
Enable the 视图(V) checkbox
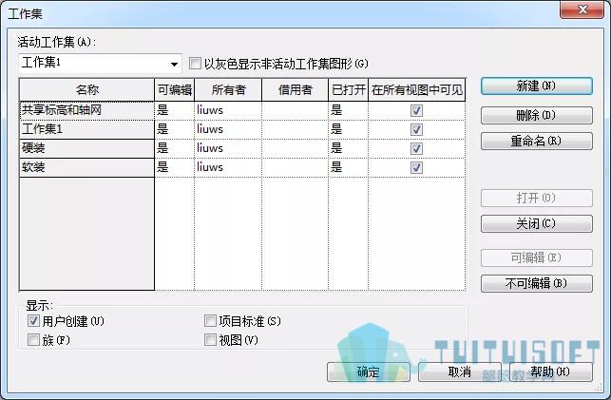click(x=210, y=340)
